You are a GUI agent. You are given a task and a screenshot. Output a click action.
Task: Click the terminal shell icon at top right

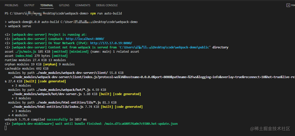coord(288,5)
